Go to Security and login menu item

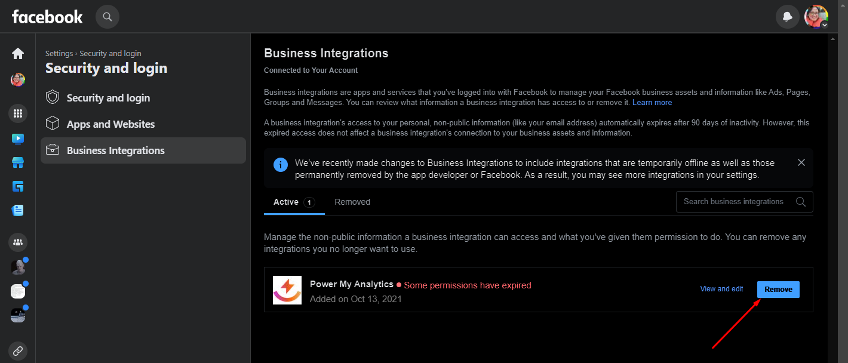click(108, 98)
